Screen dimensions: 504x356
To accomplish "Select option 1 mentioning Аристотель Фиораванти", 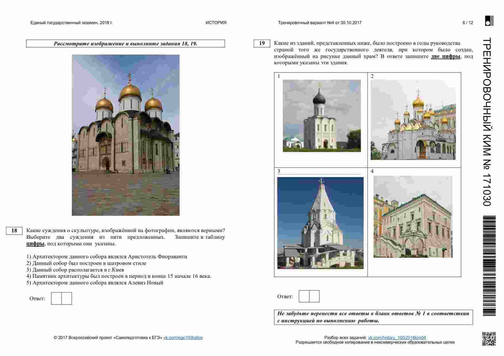I will (x=107, y=257).
